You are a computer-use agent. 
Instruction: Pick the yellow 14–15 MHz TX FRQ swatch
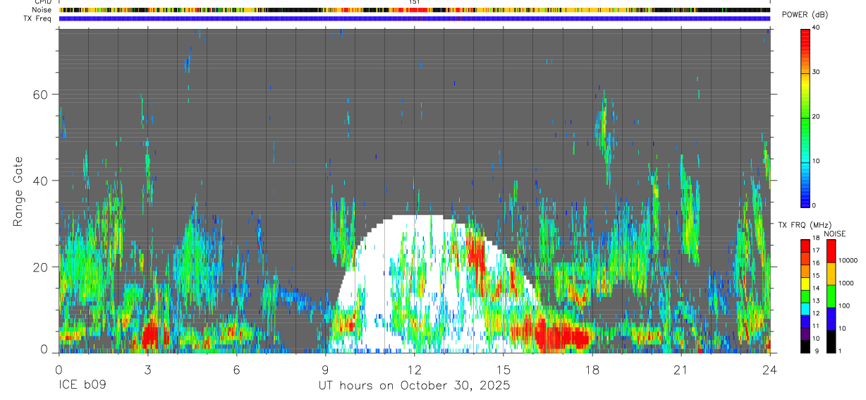pyautogui.click(x=805, y=284)
